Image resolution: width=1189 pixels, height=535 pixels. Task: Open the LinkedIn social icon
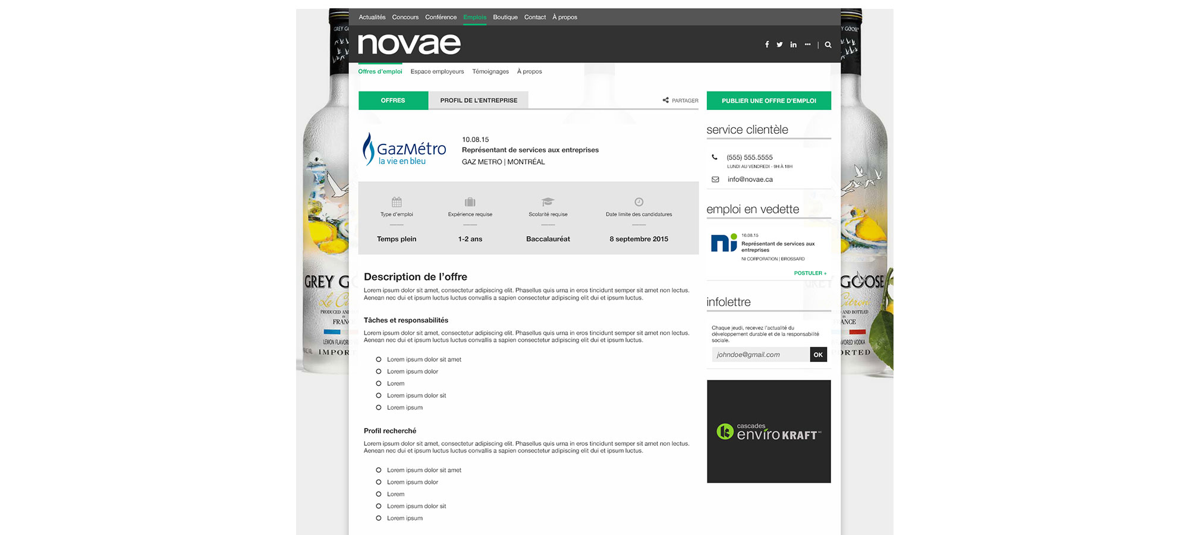[x=793, y=45]
